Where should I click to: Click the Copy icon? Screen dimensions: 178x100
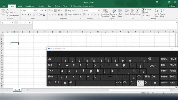8,12
